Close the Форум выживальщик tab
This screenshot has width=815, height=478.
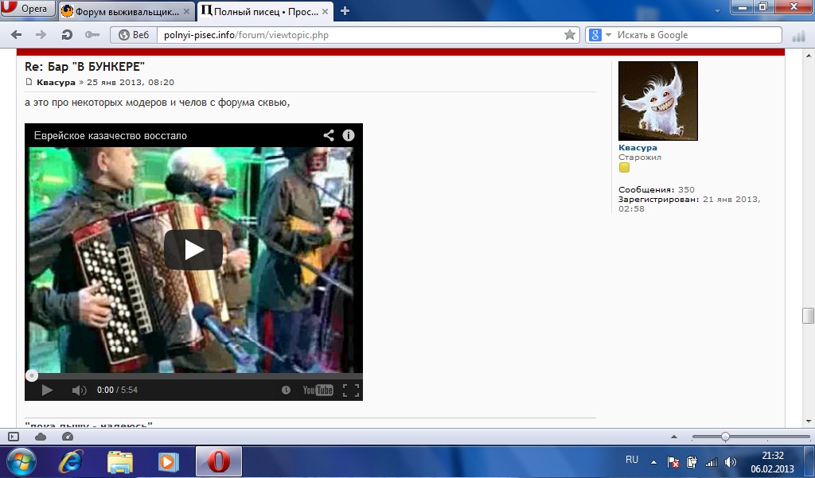click(x=186, y=11)
